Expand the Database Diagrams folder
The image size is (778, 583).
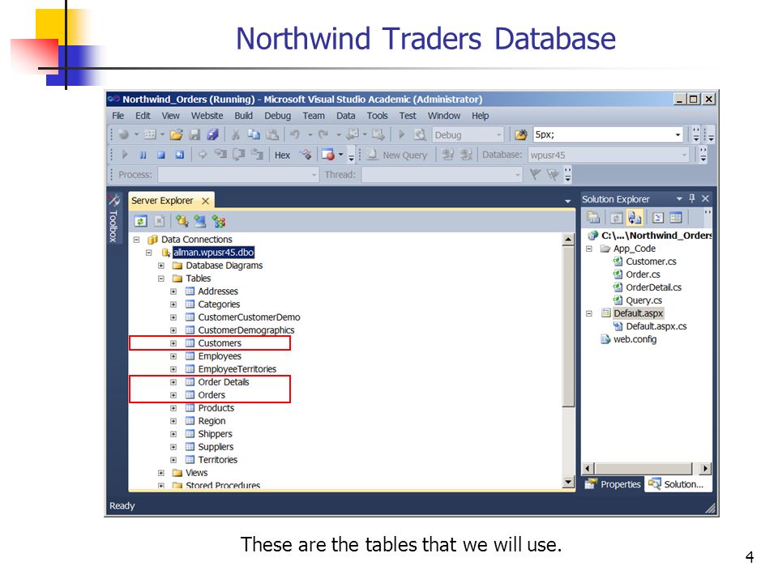tap(160, 266)
